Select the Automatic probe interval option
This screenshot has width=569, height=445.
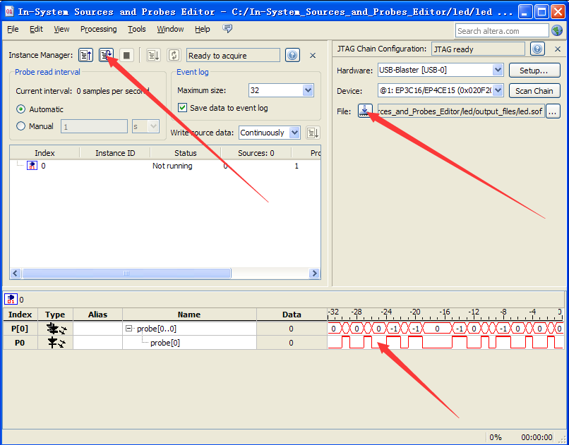(21, 109)
